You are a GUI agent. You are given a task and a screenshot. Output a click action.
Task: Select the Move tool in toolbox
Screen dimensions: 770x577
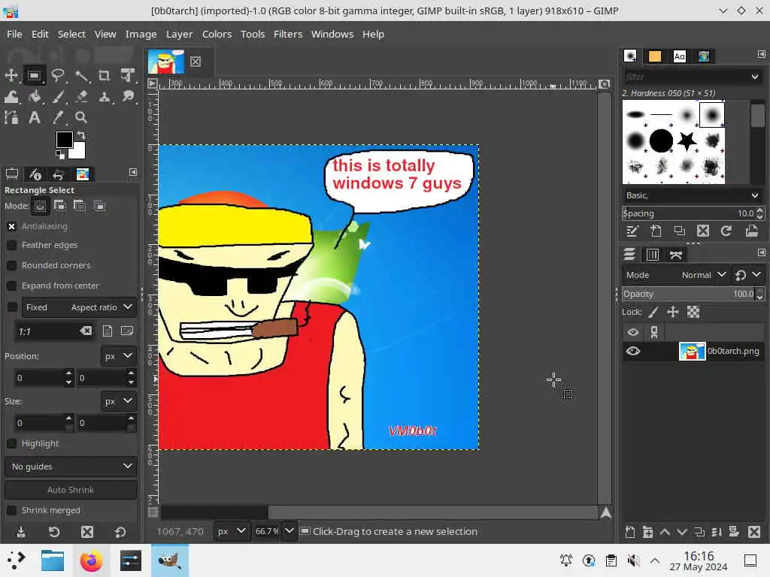click(x=11, y=75)
